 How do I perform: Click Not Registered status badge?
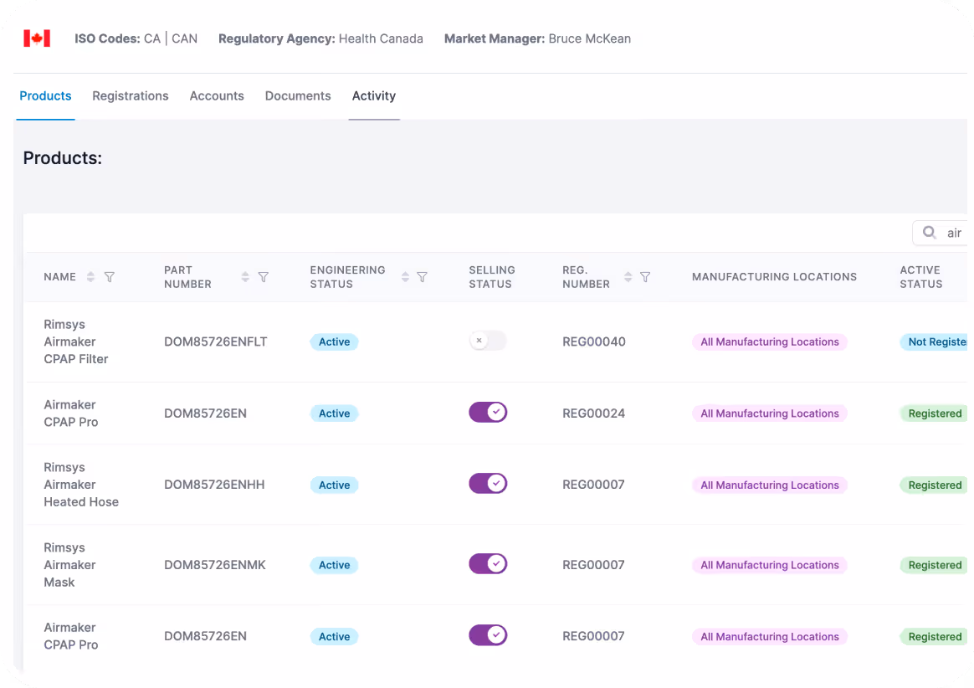click(x=934, y=341)
